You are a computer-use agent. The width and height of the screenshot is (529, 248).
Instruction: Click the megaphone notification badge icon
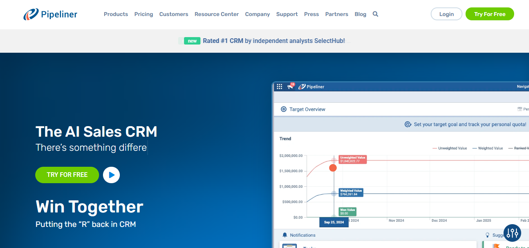click(x=291, y=86)
